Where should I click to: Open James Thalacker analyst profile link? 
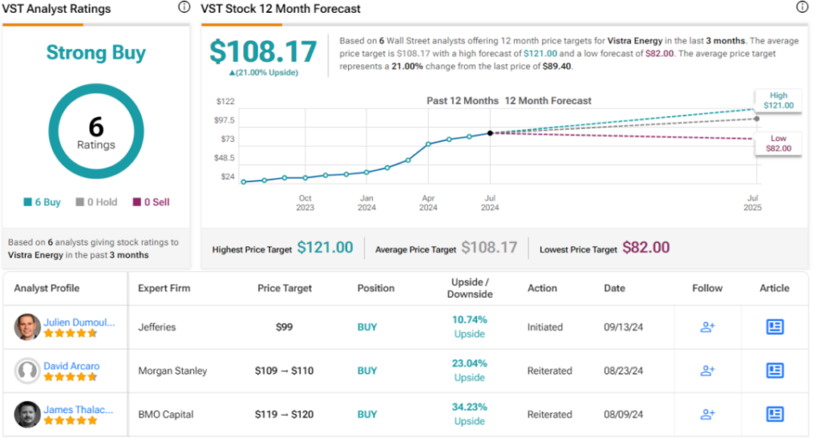pos(78,410)
